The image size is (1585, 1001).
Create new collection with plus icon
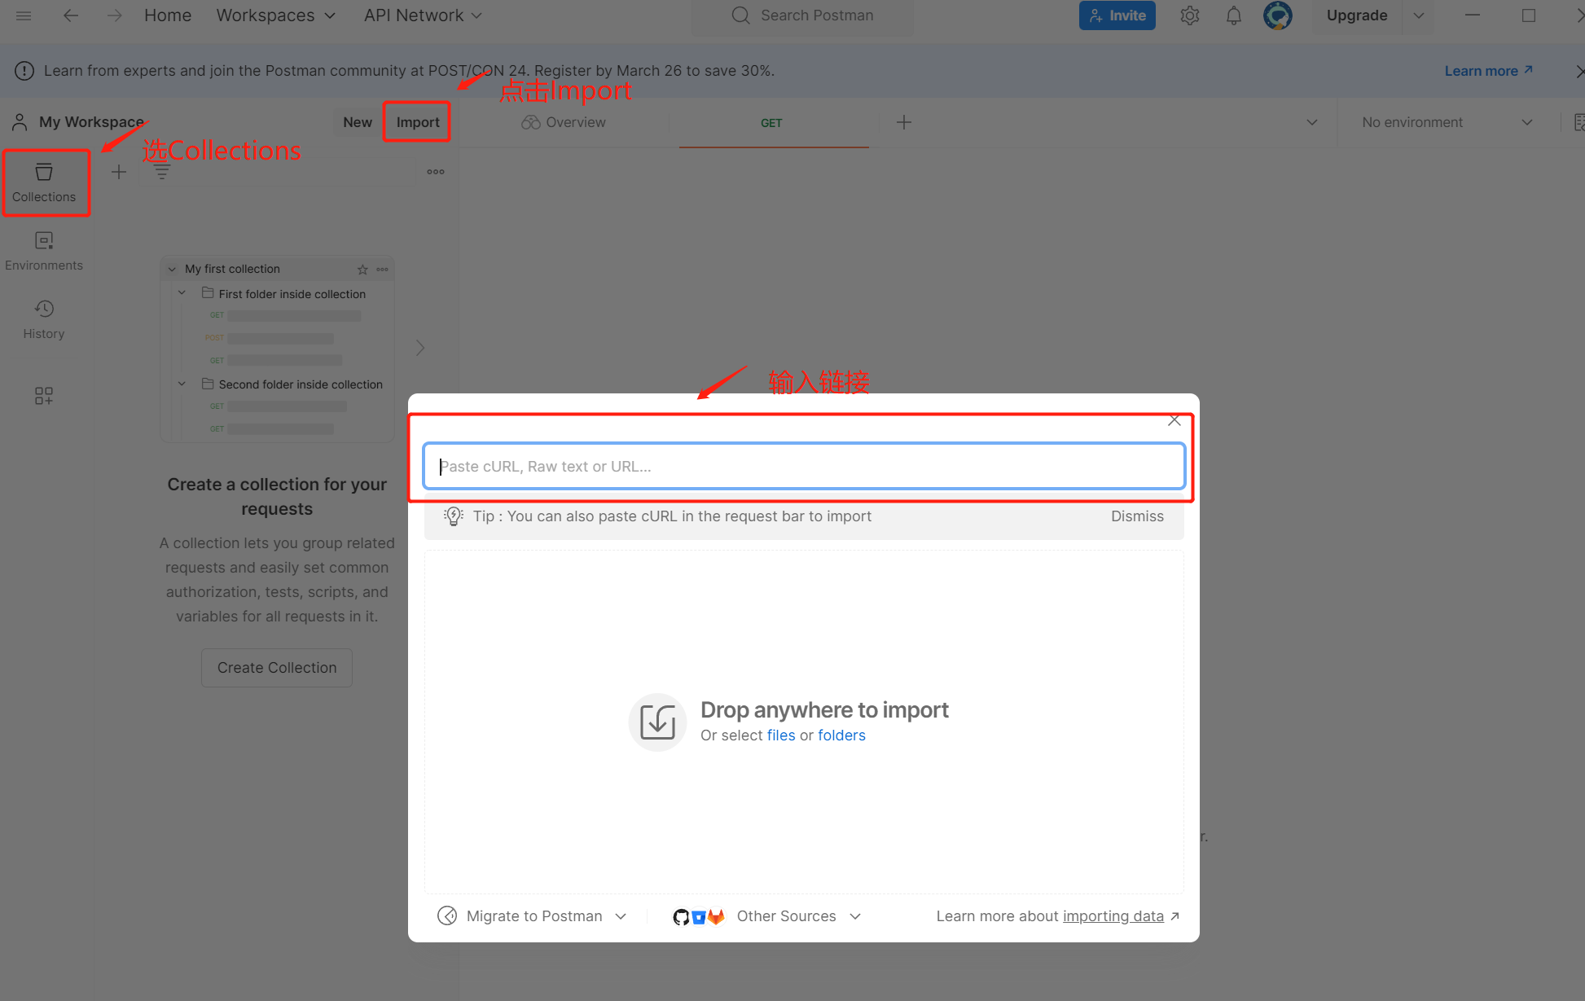point(119,172)
